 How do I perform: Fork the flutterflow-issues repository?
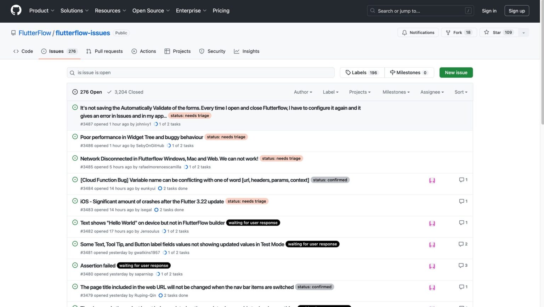pos(459,33)
